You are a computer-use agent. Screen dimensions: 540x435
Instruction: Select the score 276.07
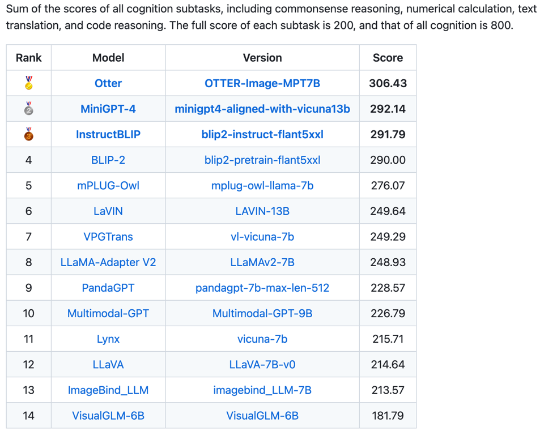[x=388, y=185]
